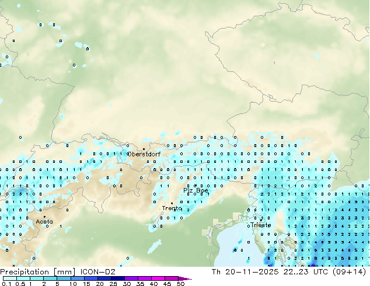Select the legend swatch between 15 and 20
The height and width of the screenshot is (286, 370).
(91, 278)
